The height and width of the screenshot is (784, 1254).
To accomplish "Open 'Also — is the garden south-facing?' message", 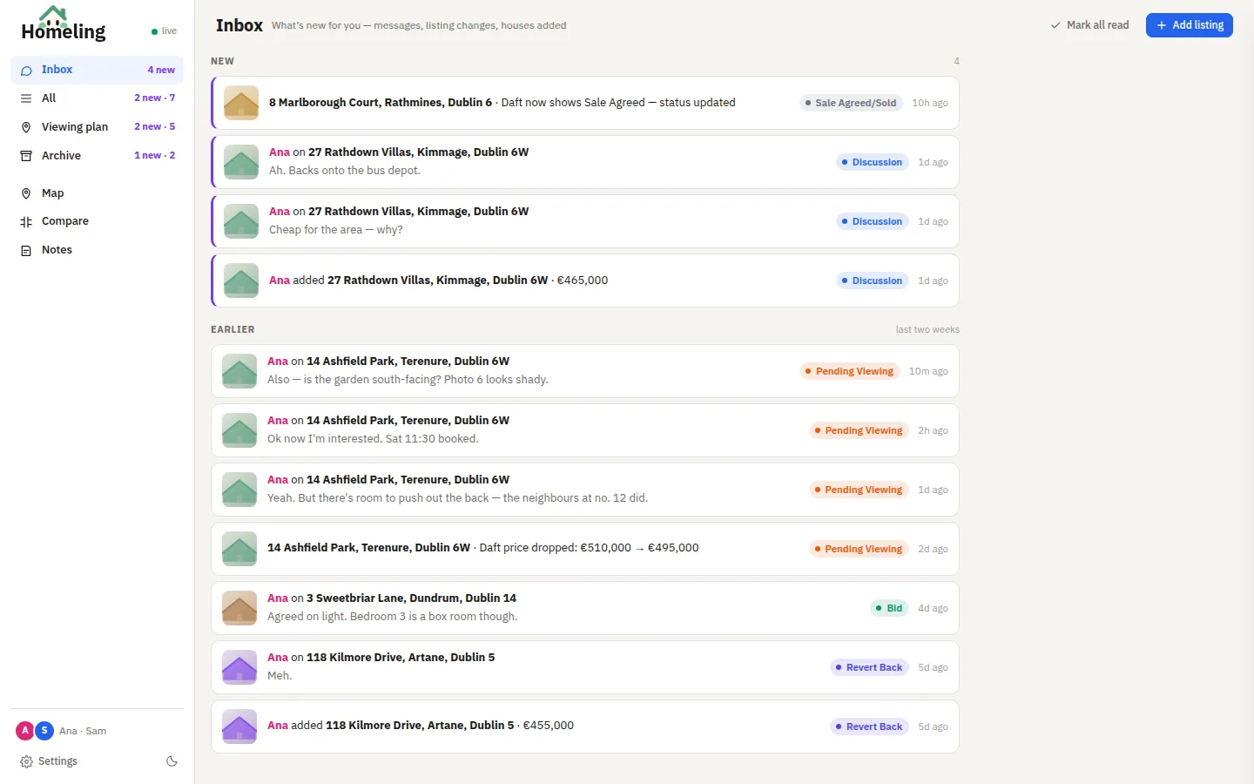I will coord(585,371).
